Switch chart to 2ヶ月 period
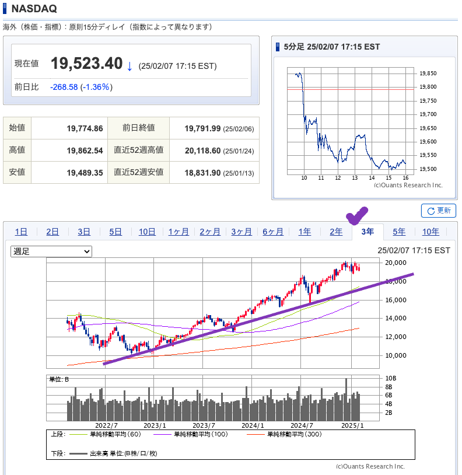The image size is (462, 475). [210, 232]
